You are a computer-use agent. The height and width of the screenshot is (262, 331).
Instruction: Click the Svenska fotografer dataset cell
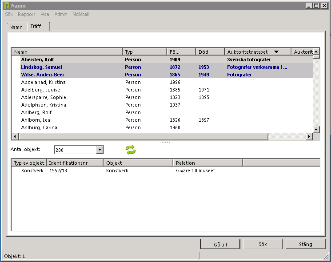pyautogui.click(x=249, y=60)
